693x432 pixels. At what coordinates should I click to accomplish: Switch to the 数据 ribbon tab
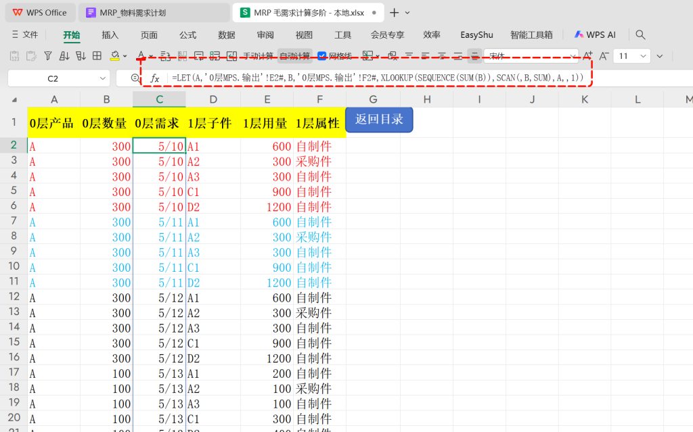point(227,35)
